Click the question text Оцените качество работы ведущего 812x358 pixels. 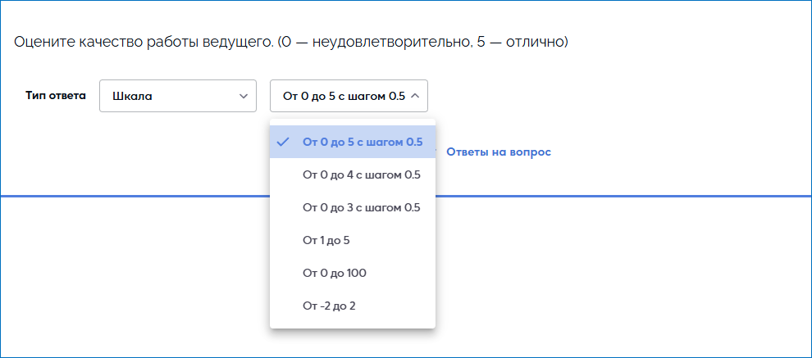pos(143,41)
